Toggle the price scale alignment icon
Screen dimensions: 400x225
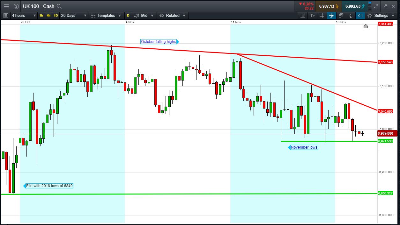tap(303, 15)
